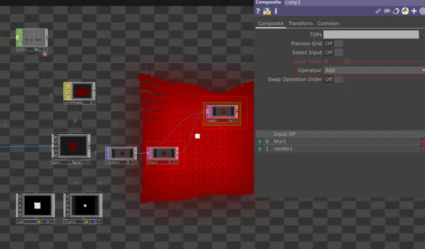425x249 pixels.
Task: Click the up arrow beside render1 input
Action: pos(260,148)
